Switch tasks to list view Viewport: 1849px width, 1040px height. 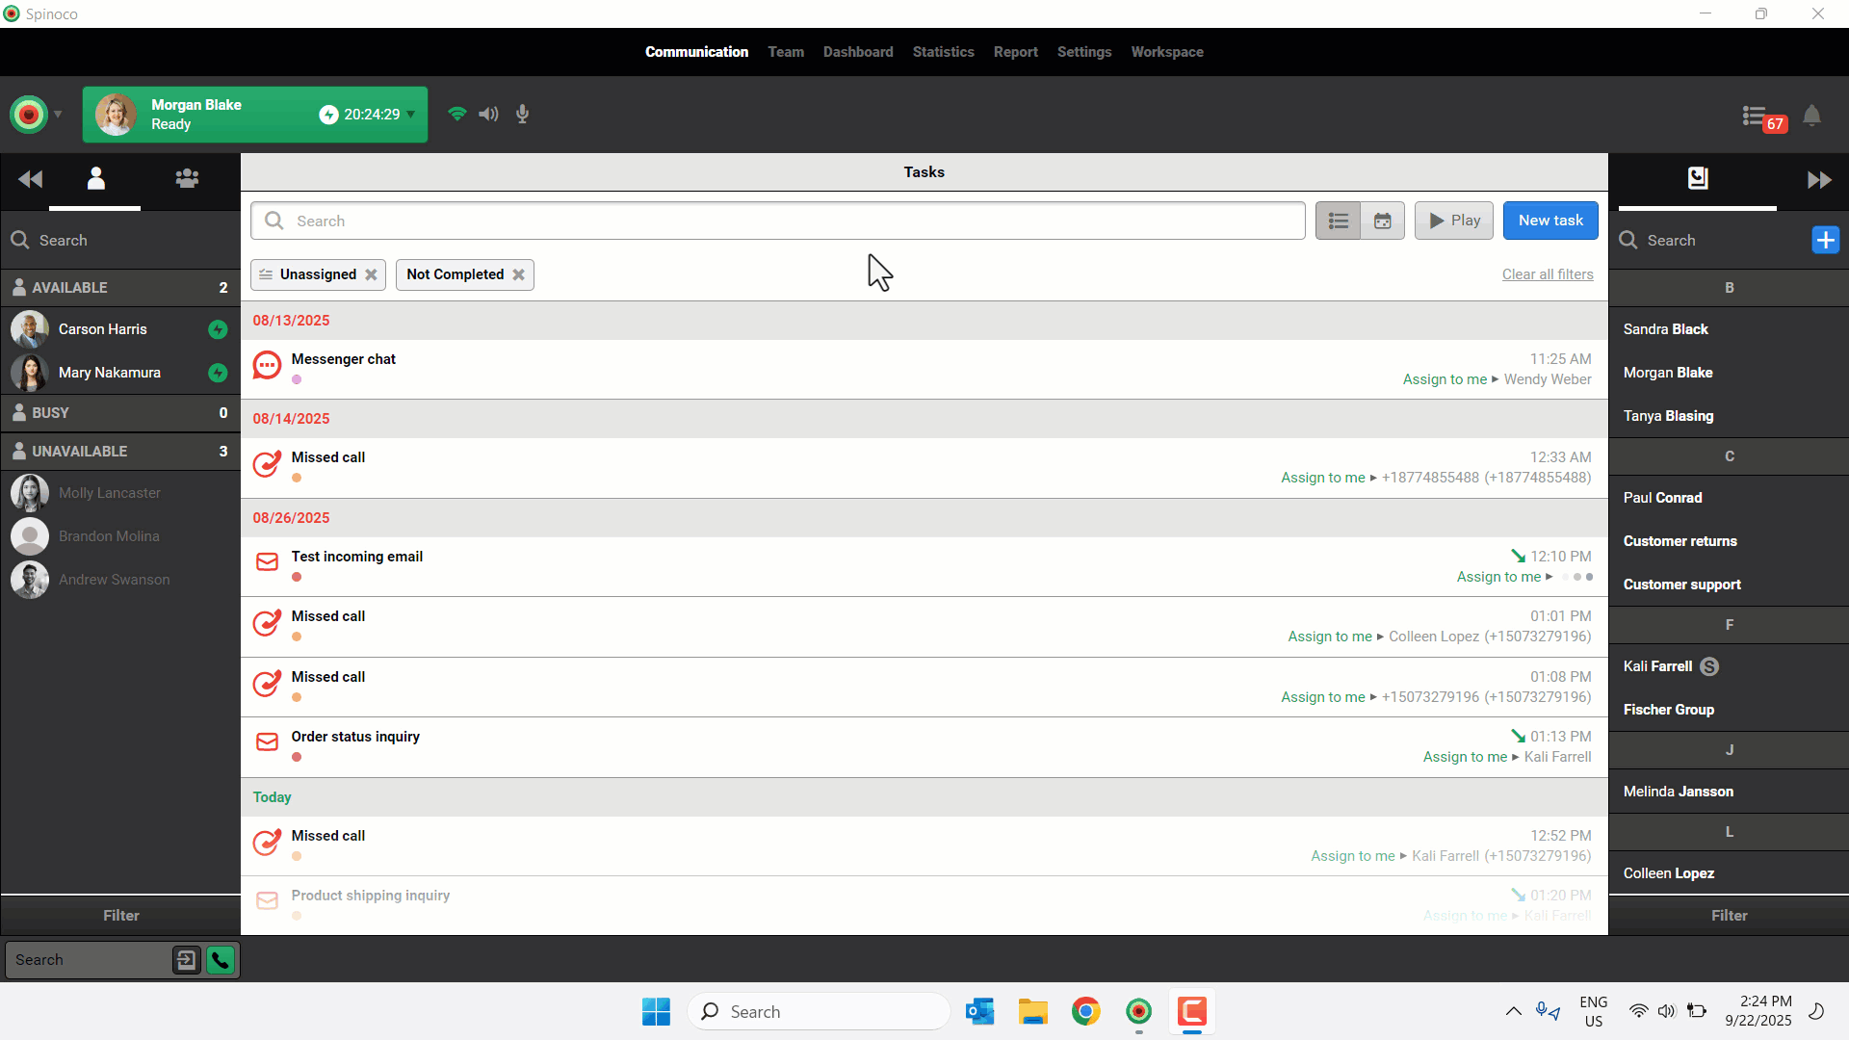(1338, 221)
